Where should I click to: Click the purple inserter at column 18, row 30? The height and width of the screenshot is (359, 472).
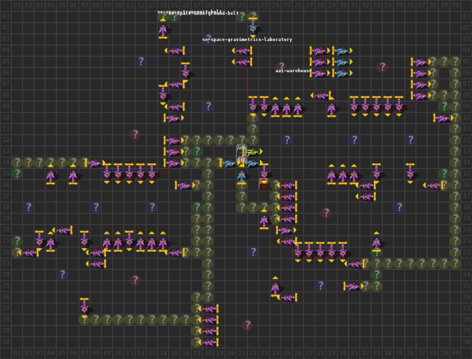pyautogui.click(x=208, y=342)
